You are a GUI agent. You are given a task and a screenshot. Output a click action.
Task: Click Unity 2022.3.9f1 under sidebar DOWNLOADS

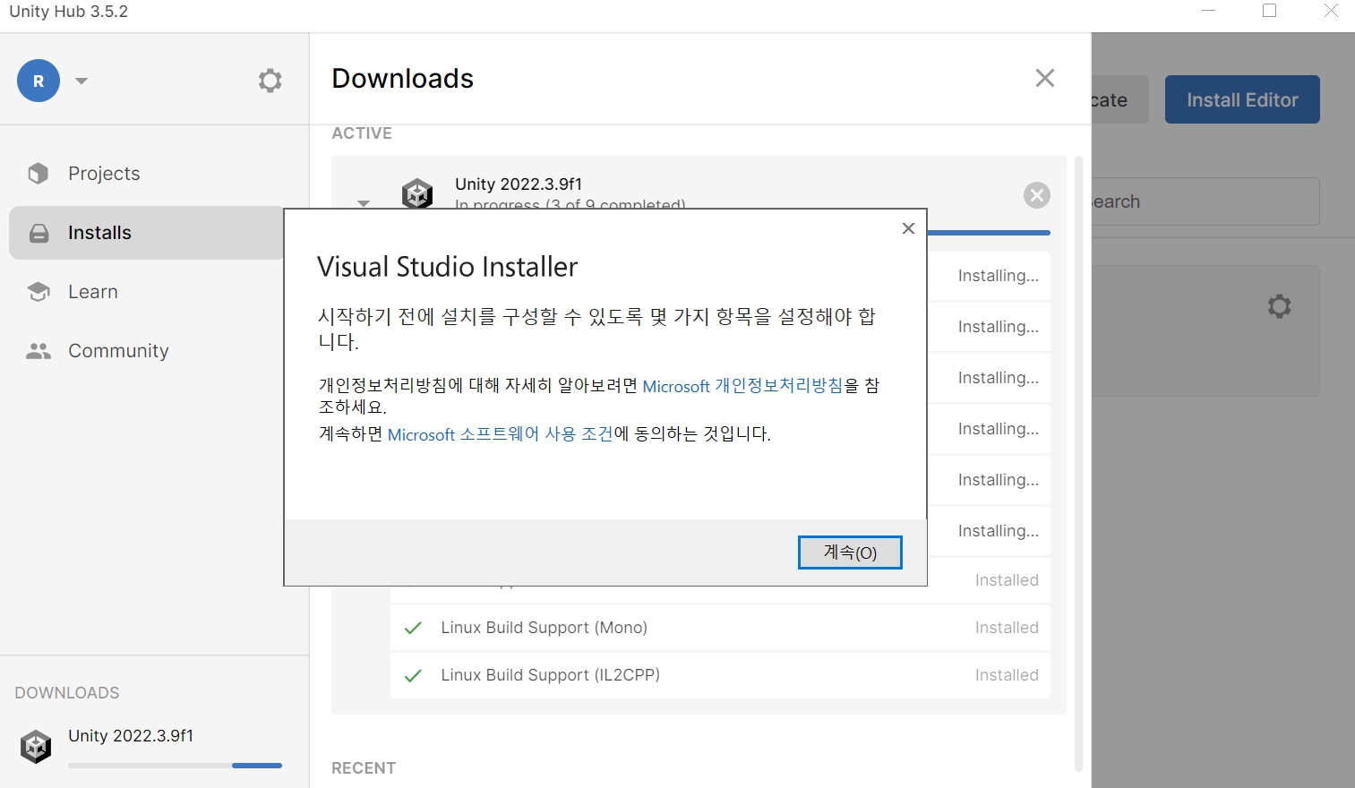point(131,736)
